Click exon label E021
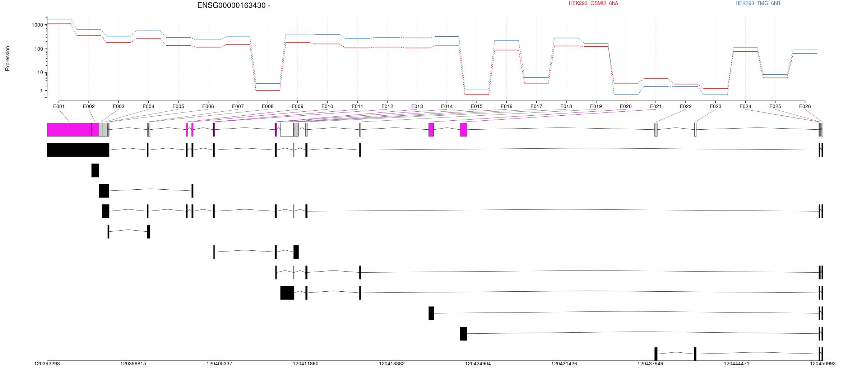 pos(655,106)
